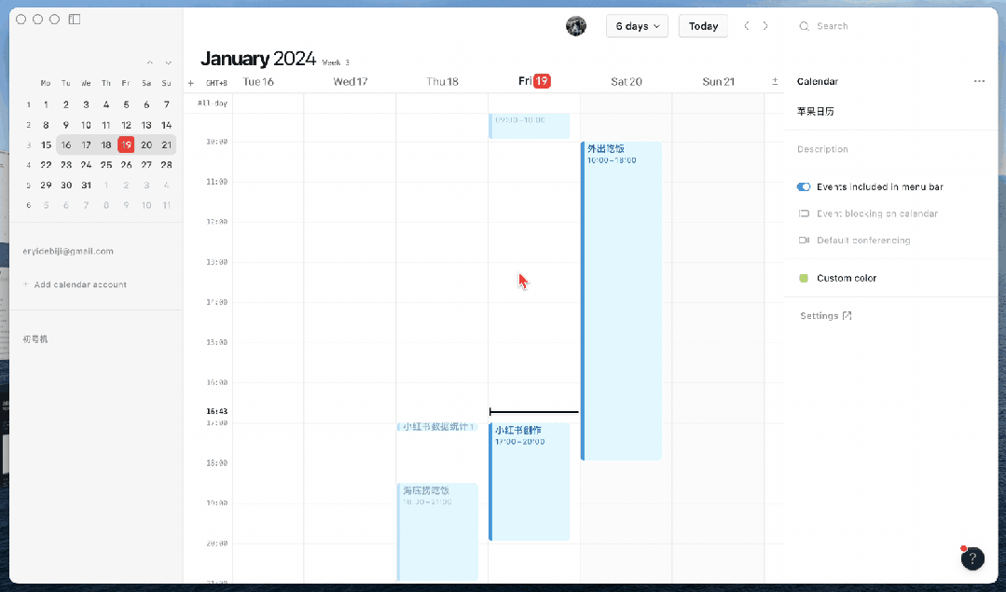Go to previous month with the up chevron
The width and height of the screenshot is (1006, 592).
[150, 62]
